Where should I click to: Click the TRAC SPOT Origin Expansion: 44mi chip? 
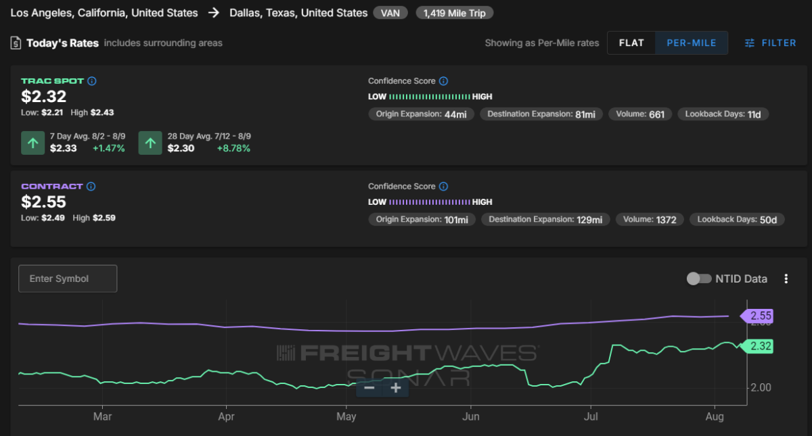click(422, 114)
